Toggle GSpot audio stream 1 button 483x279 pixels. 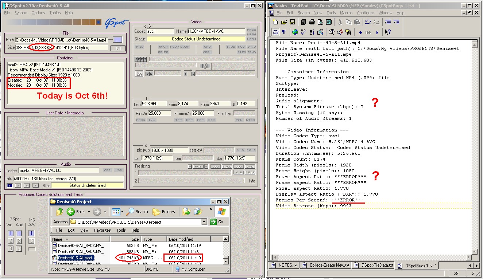[10, 185]
